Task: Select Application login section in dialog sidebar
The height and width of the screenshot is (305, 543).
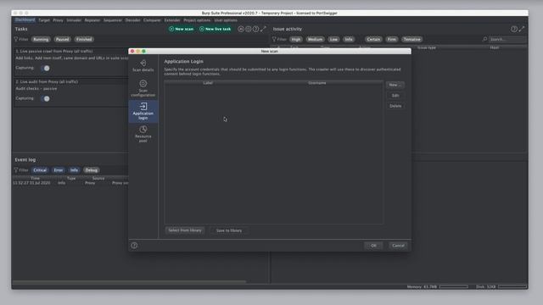Action: pyautogui.click(x=143, y=111)
